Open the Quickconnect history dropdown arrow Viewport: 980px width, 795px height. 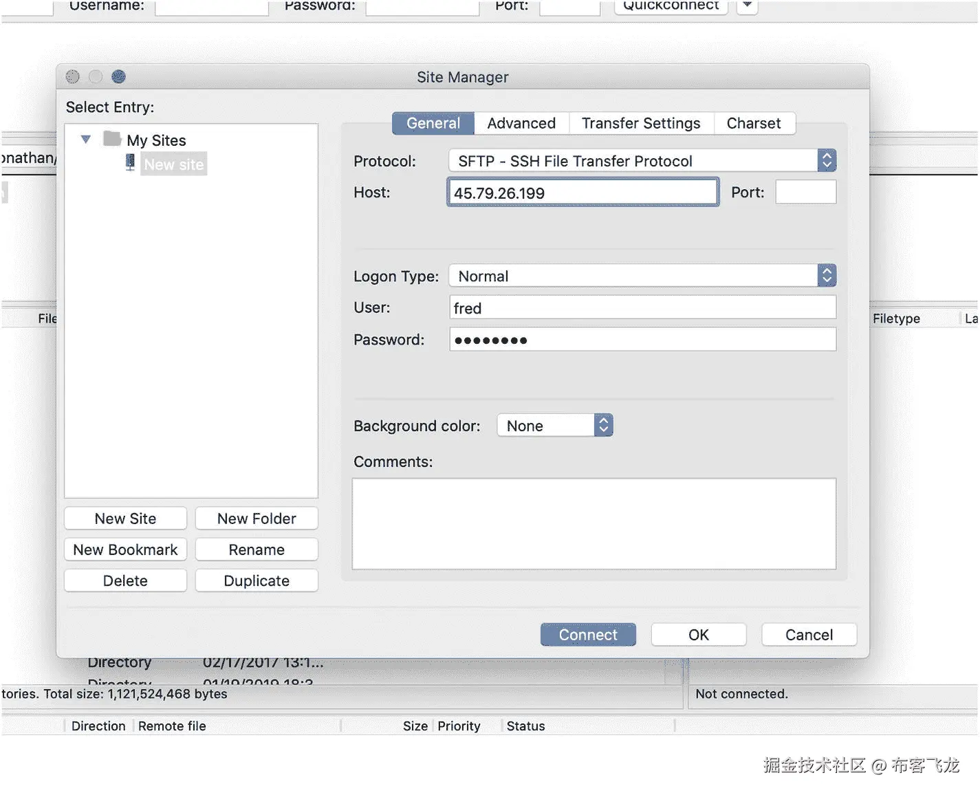tap(747, 6)
